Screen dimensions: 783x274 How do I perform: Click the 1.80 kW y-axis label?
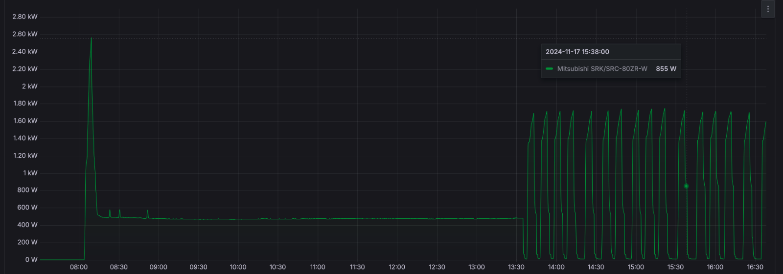click(x=25, y=104)
